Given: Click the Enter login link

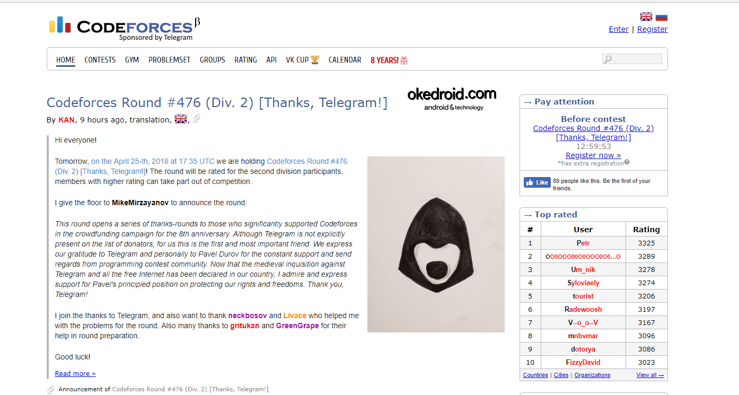Looking at the screenshot, I should point(619,29).
